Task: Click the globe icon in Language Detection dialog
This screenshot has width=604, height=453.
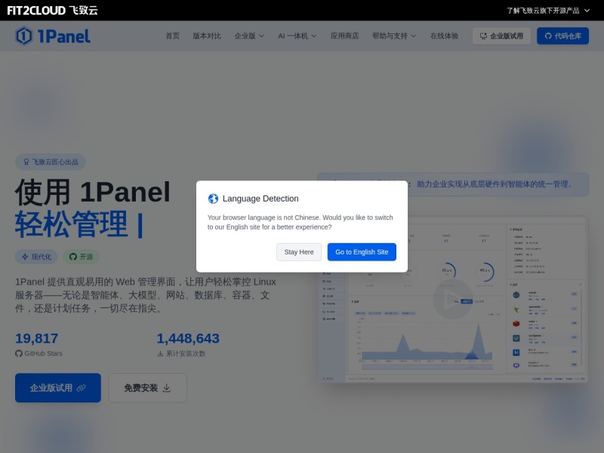Action: 213,199
